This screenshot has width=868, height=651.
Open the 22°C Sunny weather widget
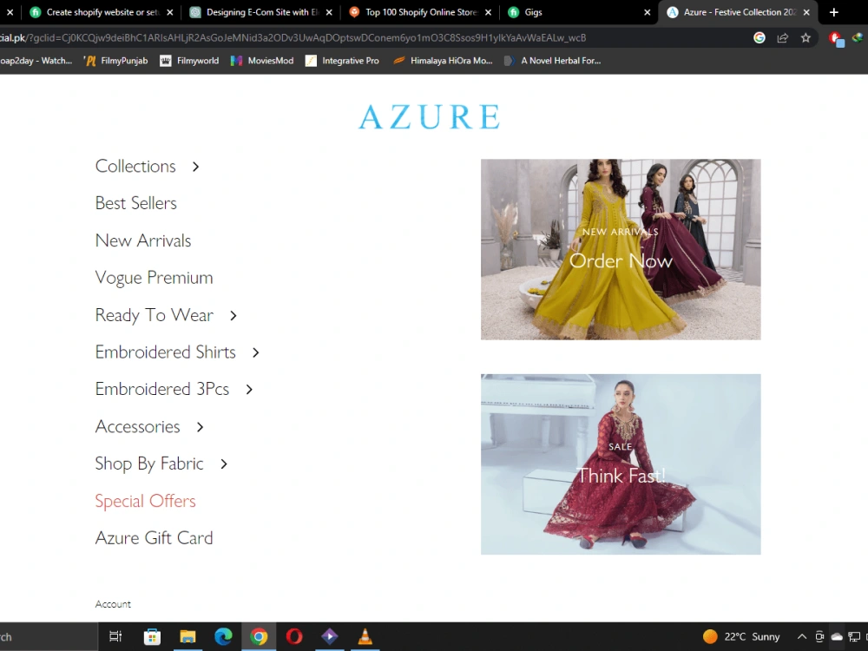click(741, 636)
